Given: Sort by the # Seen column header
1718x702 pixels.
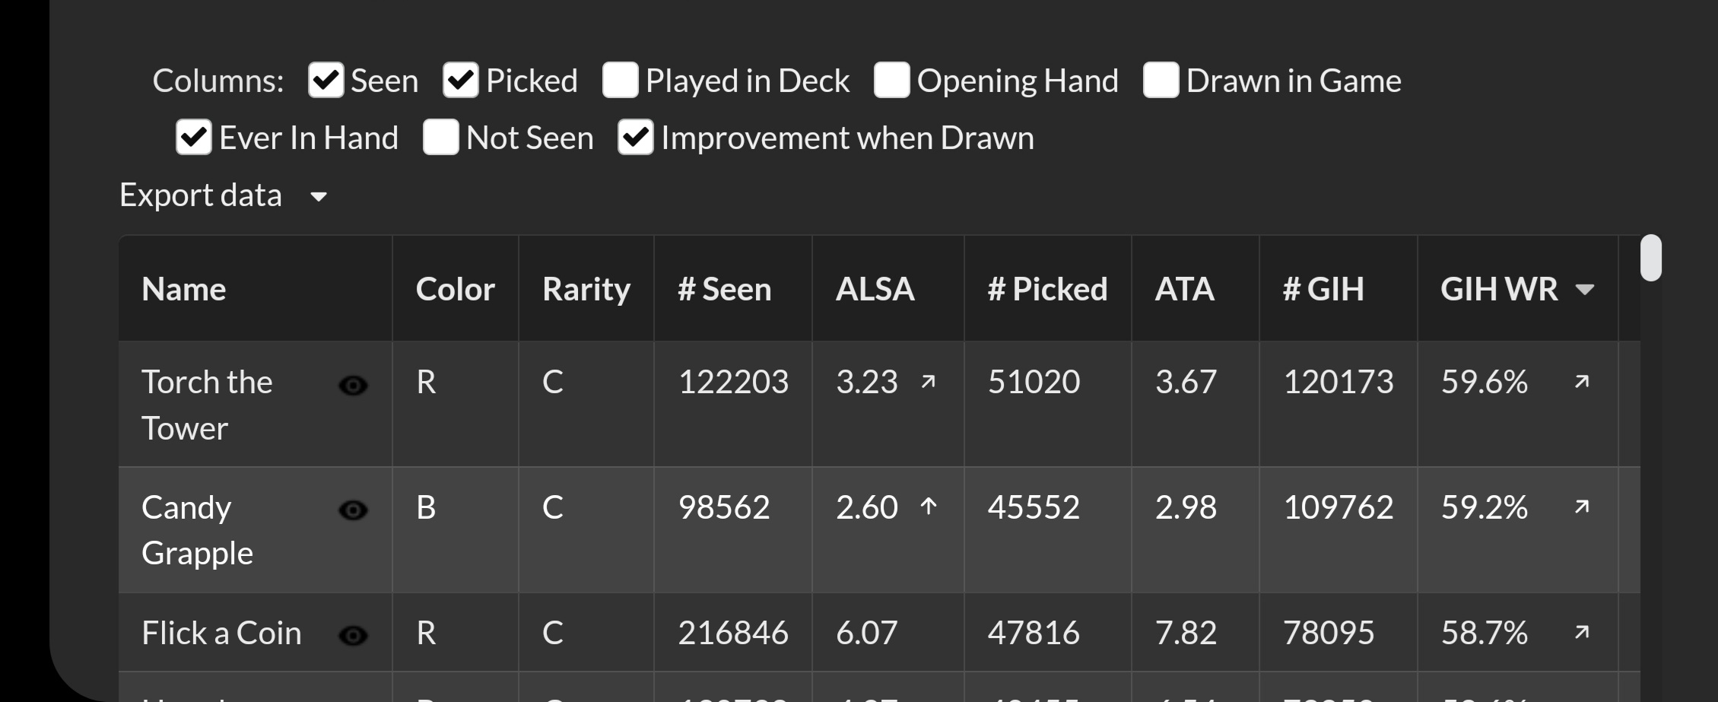Looking at the screenshot, I should 725,289.
